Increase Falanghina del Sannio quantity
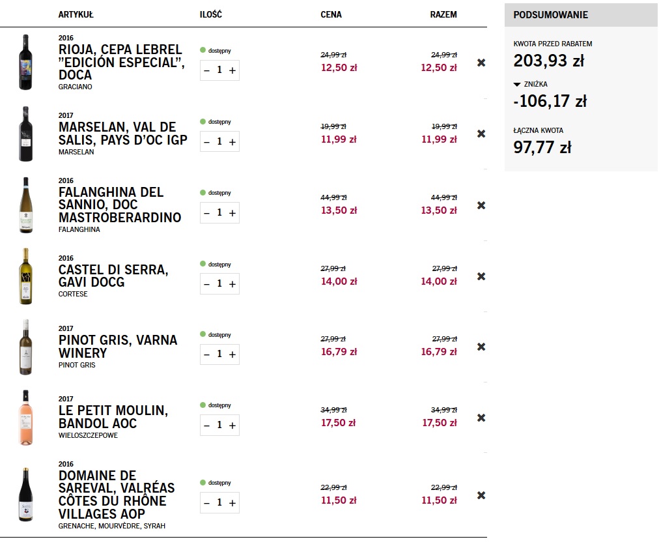659x548 pixels. (232, 213)
